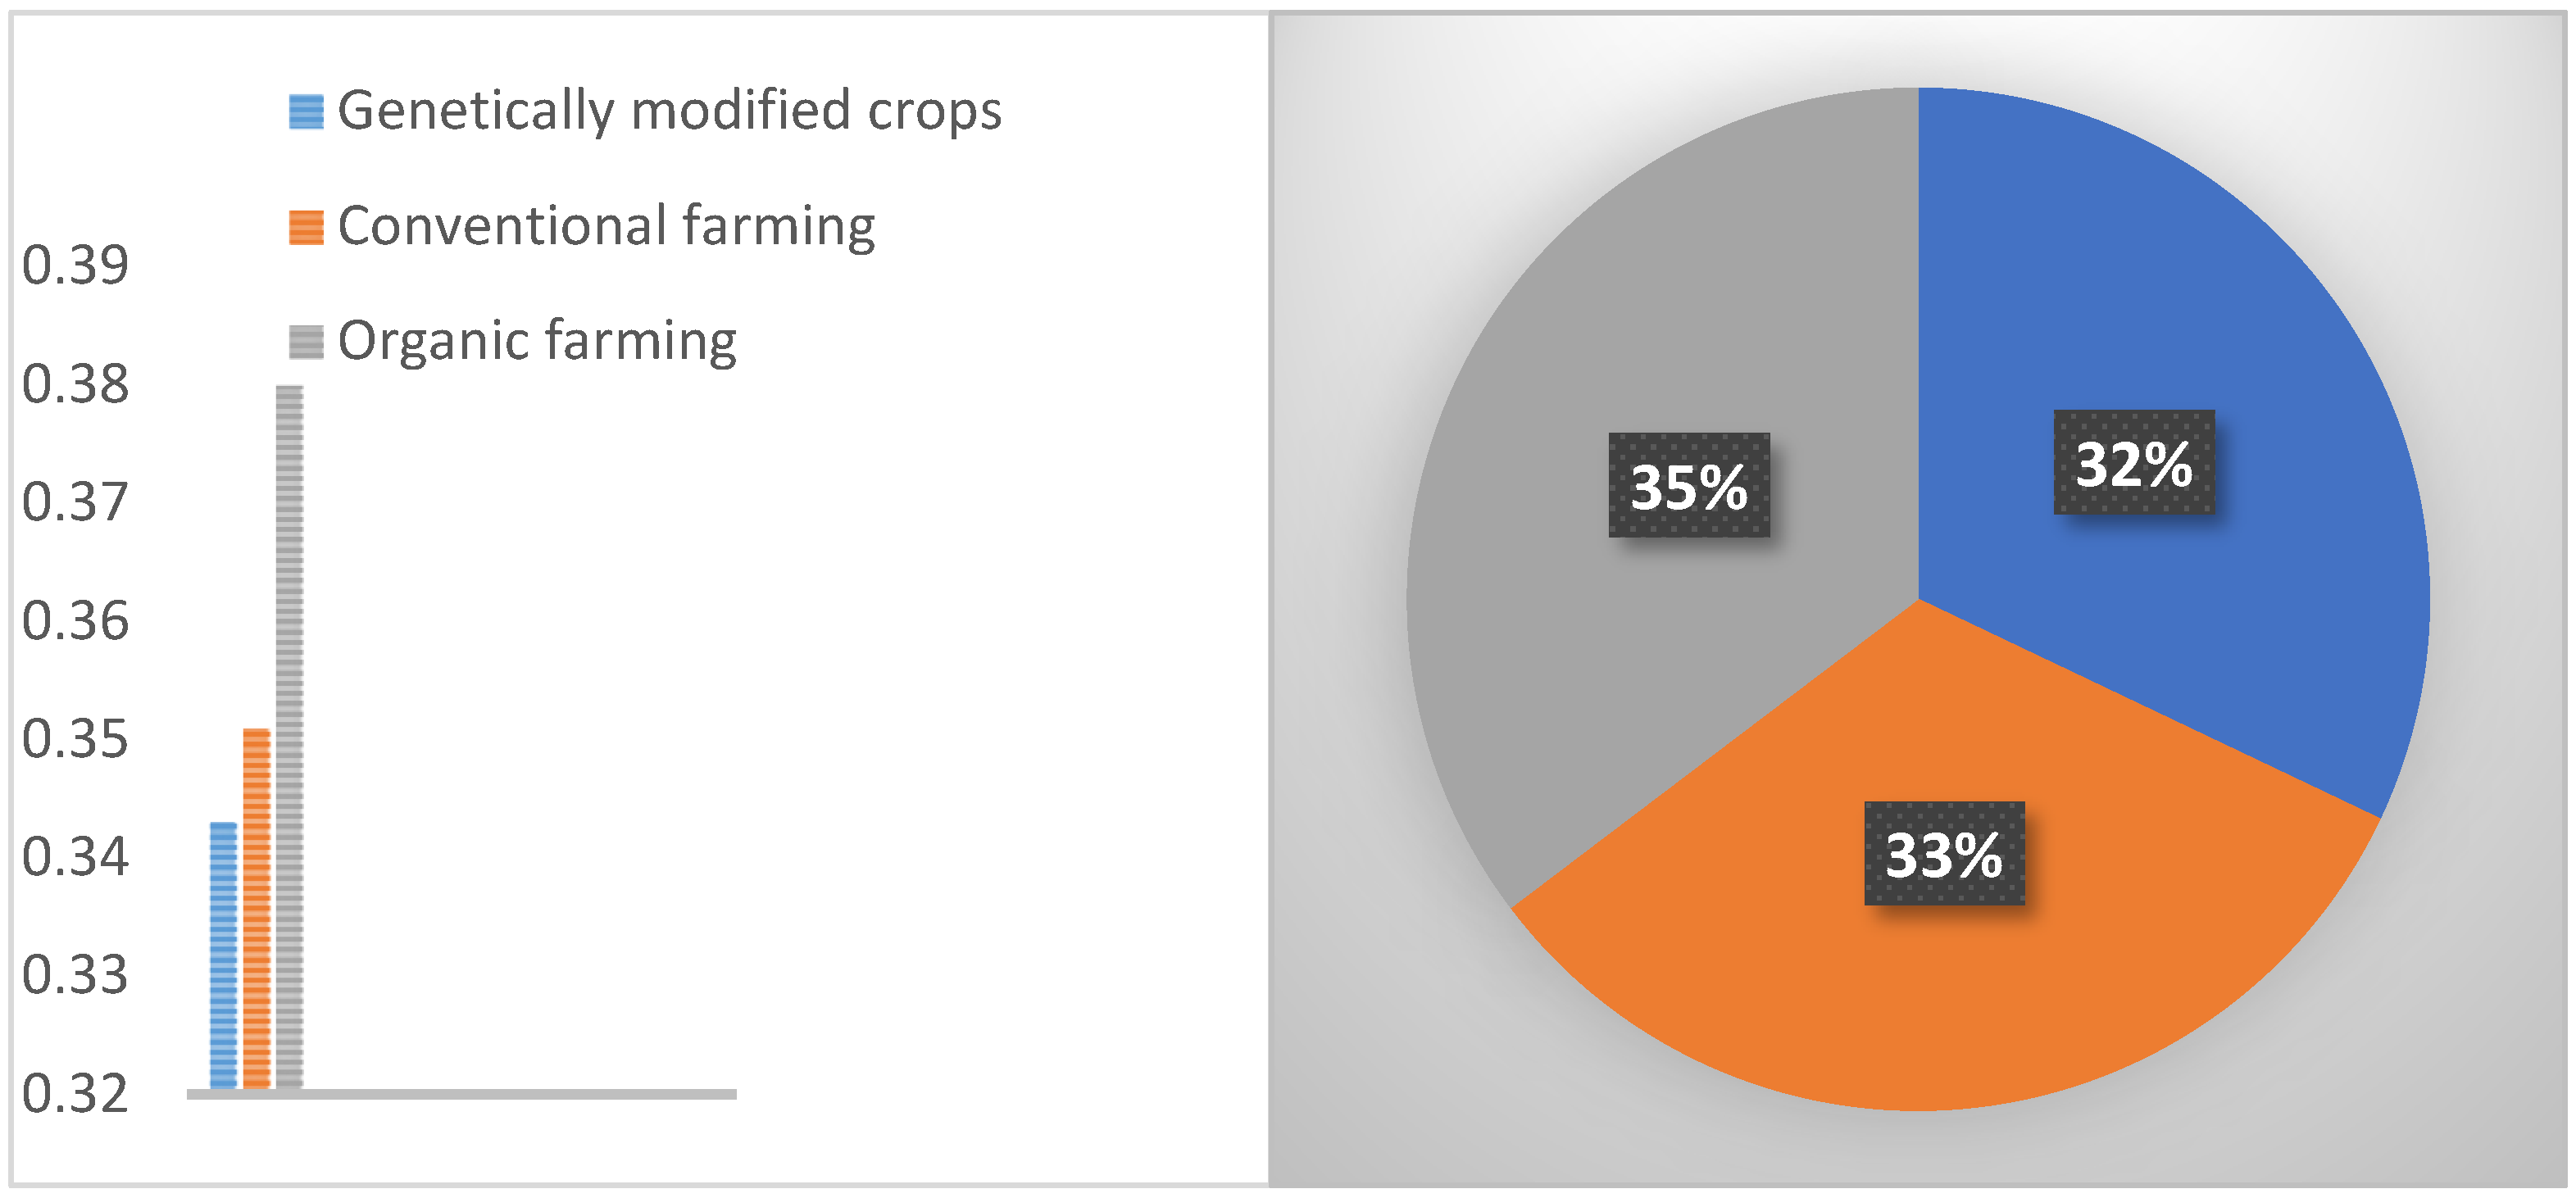Select the "Conventional farming" legend text
The image size is (2576, 1198).
coord(606,226)
